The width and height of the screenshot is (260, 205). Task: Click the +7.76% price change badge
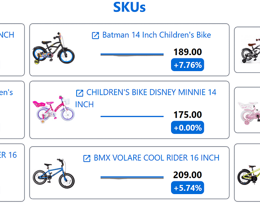[187, 65]
